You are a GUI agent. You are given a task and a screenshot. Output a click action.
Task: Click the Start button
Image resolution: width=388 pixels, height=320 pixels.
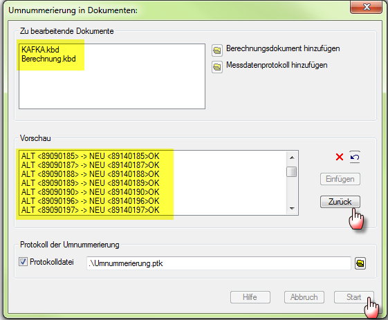tap(354, 297)
